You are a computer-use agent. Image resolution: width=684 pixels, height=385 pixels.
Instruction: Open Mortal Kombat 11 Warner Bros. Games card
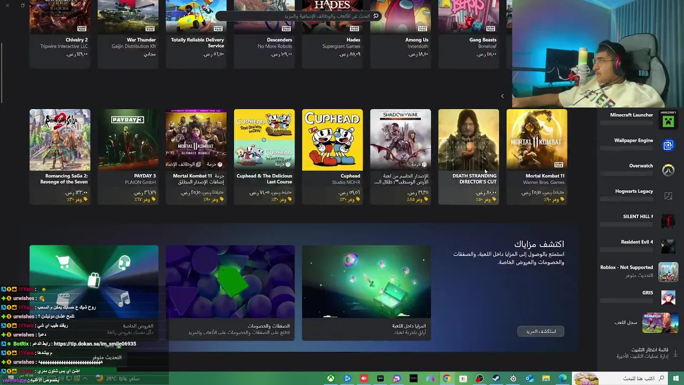click(x=537, y=157)
